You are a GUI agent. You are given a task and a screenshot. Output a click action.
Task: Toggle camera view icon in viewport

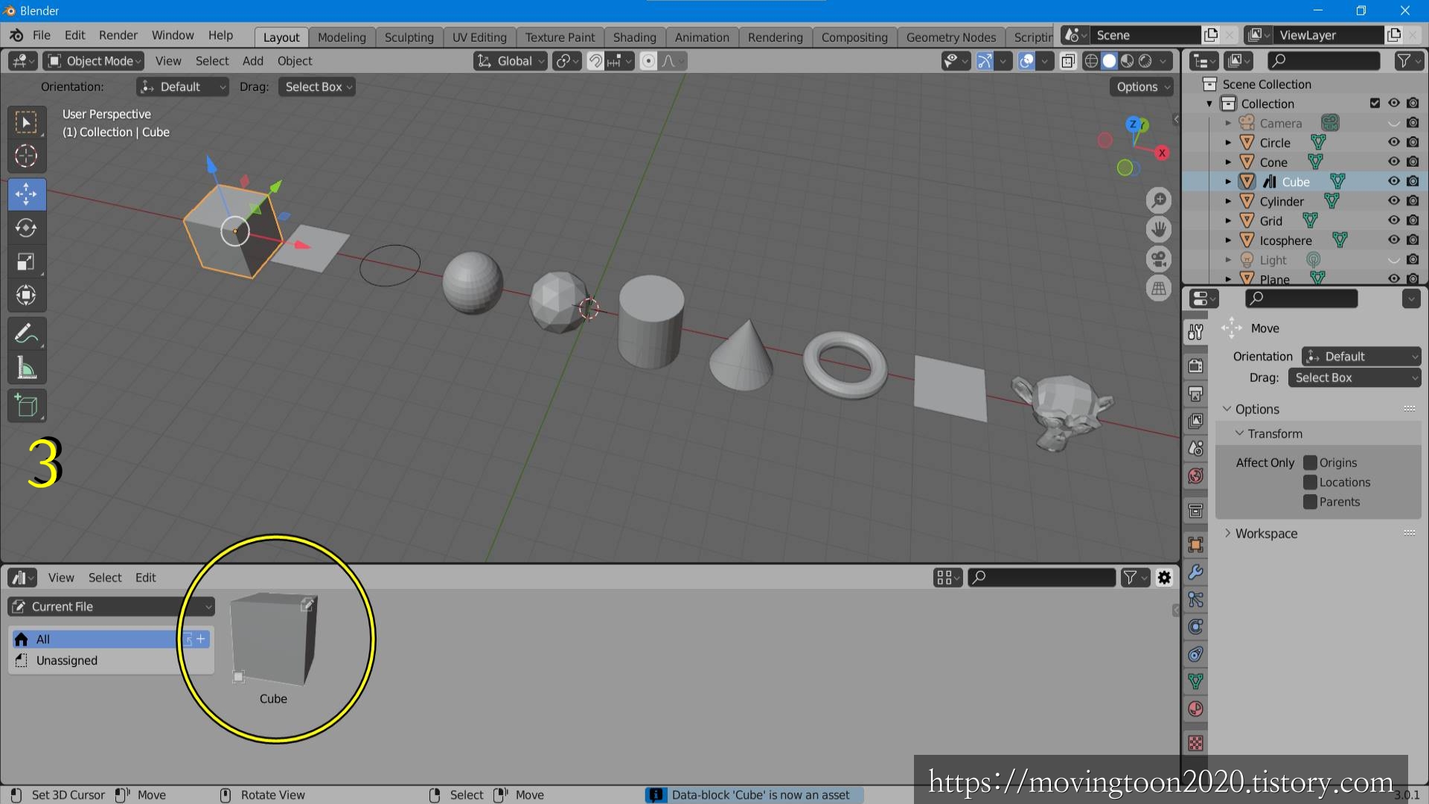tap(1159, 259)
